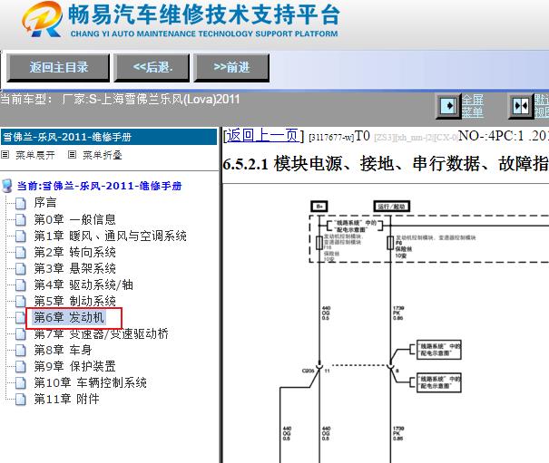Open 第5章 制动系统
Image resolution: width=549 pixels, height=463 pixels.
tap(75, 301)
